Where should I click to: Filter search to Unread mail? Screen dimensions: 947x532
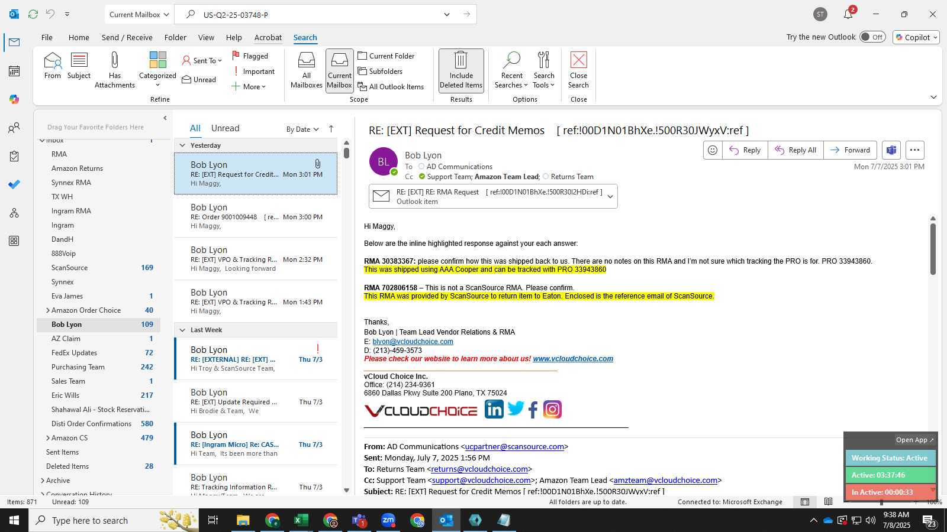coord(199,80)
